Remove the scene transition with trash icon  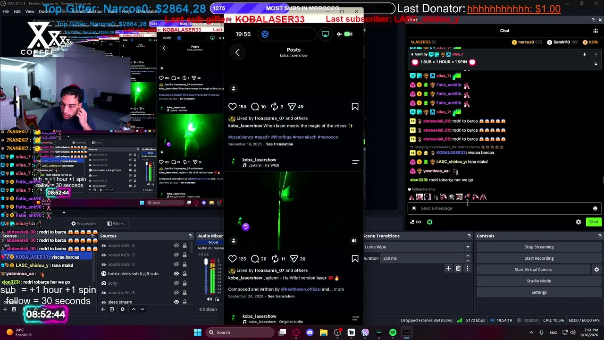[x=458, y=268]
